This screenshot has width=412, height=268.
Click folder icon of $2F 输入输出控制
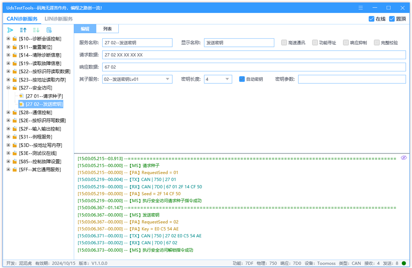coord(15,129)
